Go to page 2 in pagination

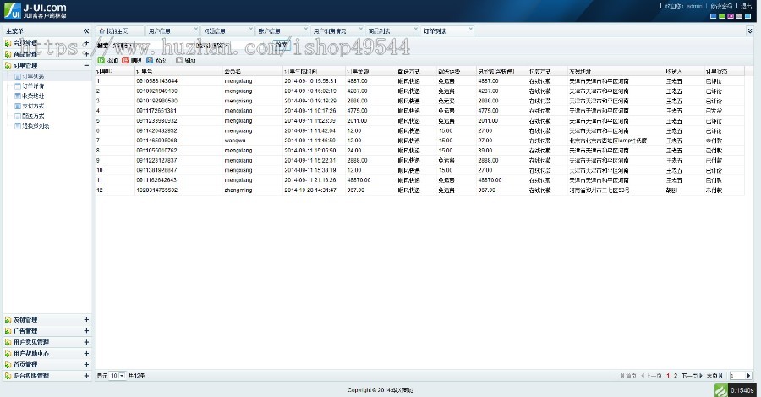(675, 376)
